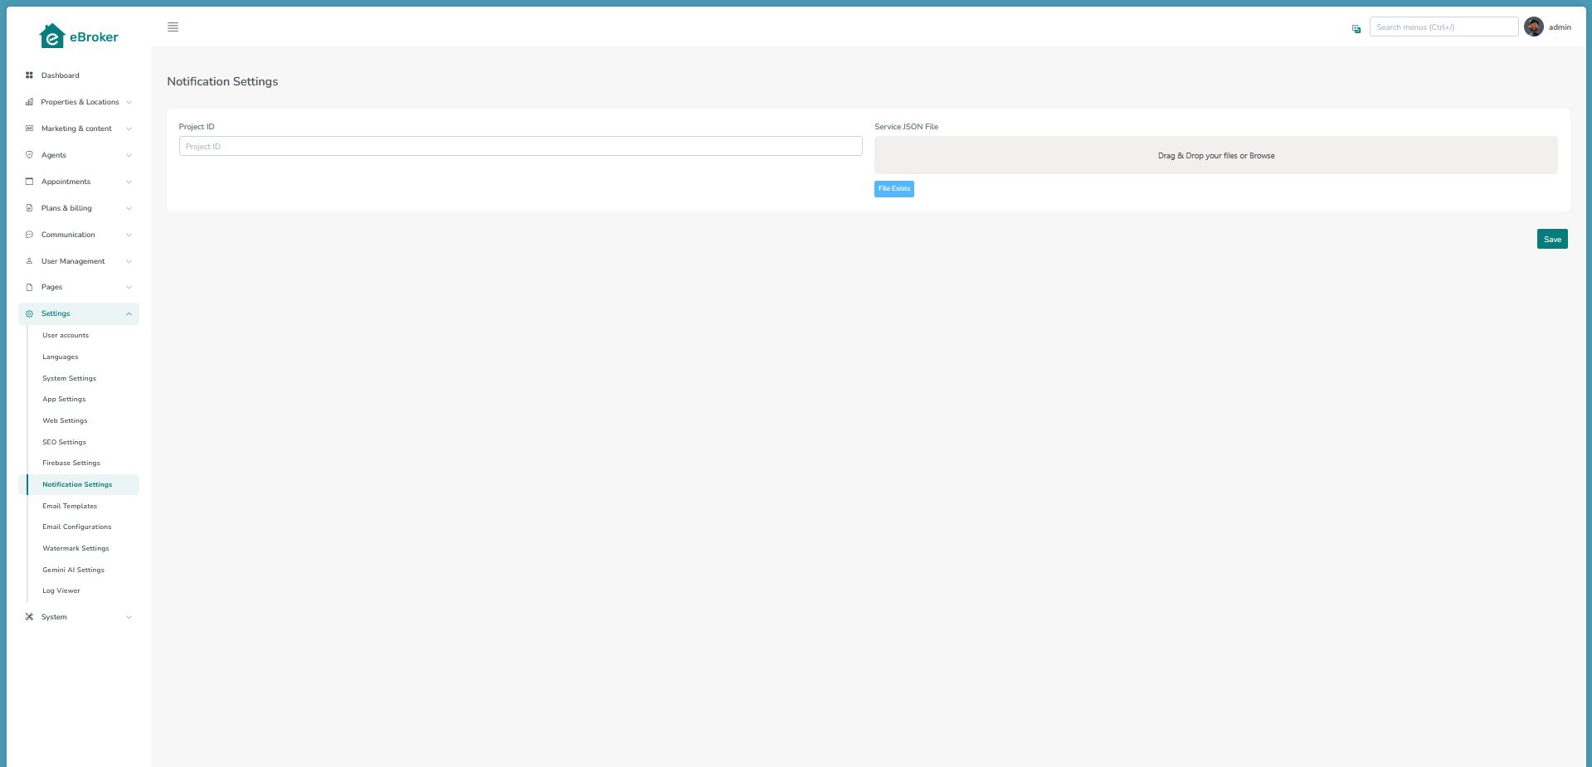Click the Save button
Viewport: 1592px width, 767px height.
tap(1551, 240)
